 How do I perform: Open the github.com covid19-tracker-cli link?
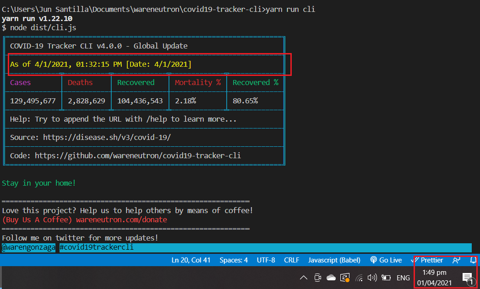pos(138,155)
